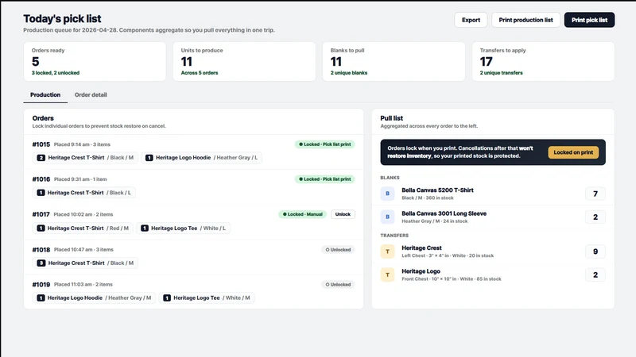The image size is (636, 357).
Task: Click the '2 unique transfers' text
Action: tap(502, 73)
